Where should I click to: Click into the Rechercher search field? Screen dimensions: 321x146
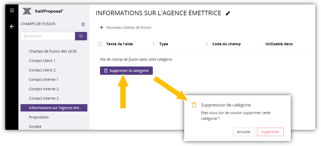tap(48, 36)
